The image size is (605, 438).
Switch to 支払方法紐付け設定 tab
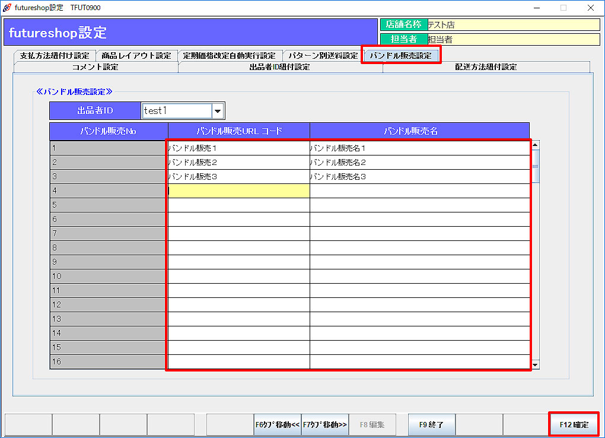click(x=54, y=56)
